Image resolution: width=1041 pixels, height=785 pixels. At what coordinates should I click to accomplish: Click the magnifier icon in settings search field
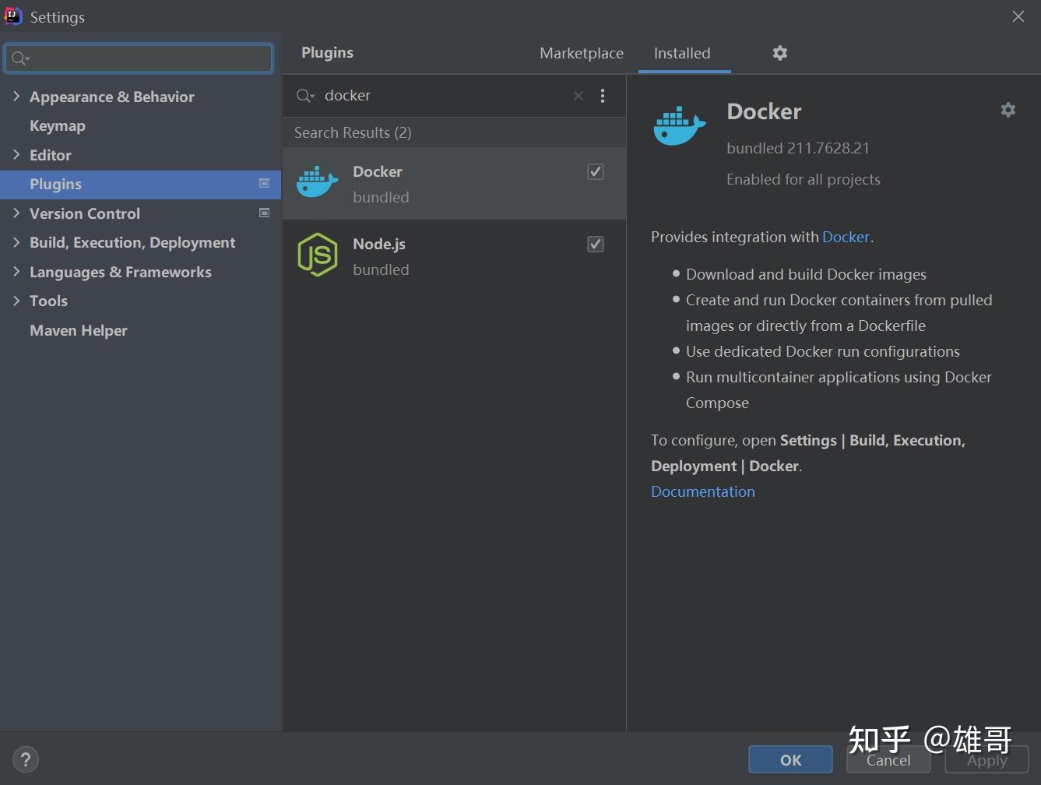(x=19, y=58)
